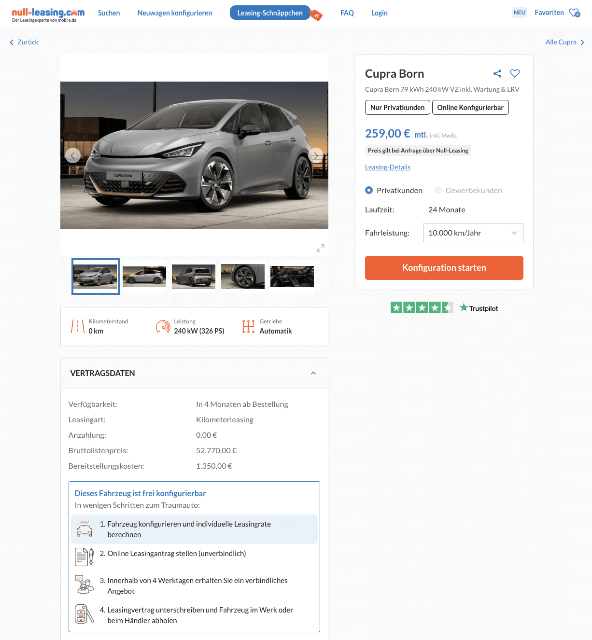The width and height of the screenshot is (592, 640).
Task: Click the Kilometerleasing value
Action: [225, 420]
